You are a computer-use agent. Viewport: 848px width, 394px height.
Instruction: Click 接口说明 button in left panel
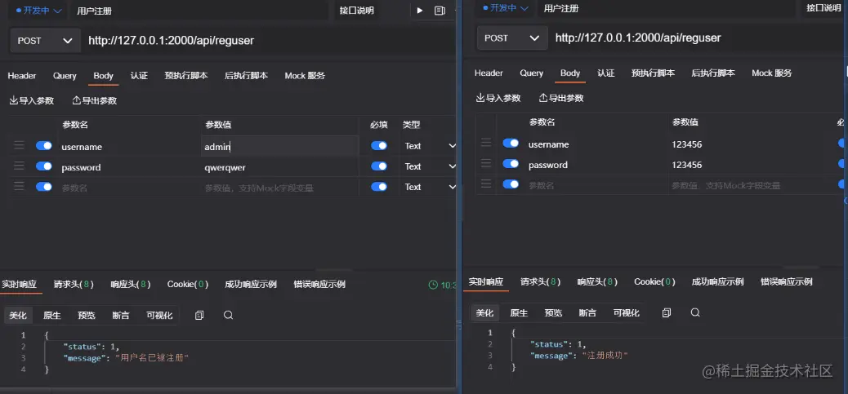coord(356,11)
